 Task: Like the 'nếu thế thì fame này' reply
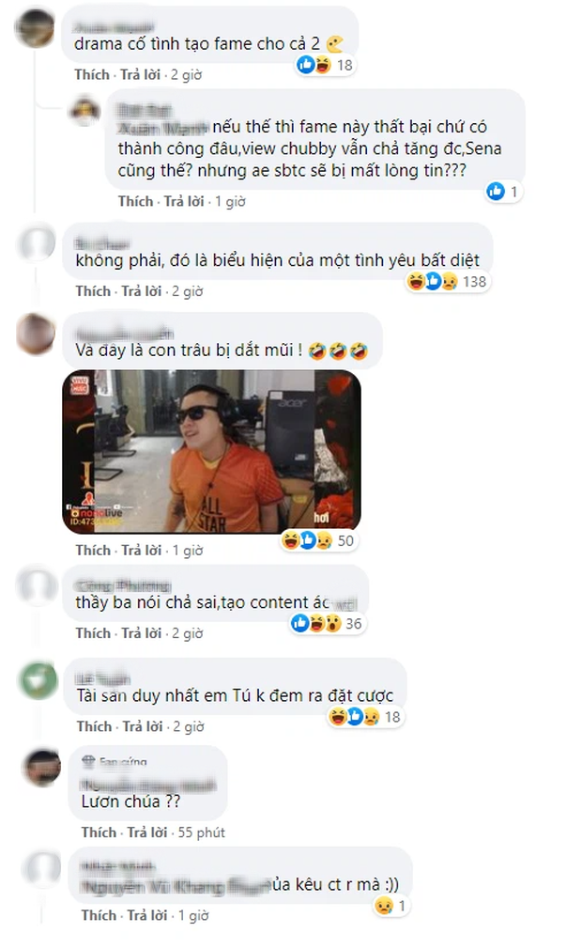click(135, 201)
